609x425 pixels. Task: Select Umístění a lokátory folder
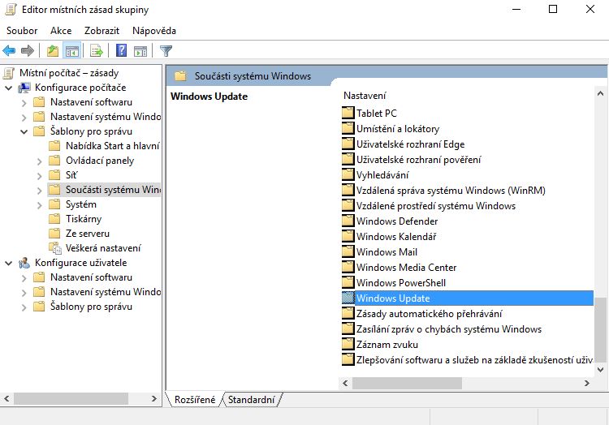point(398,129)
